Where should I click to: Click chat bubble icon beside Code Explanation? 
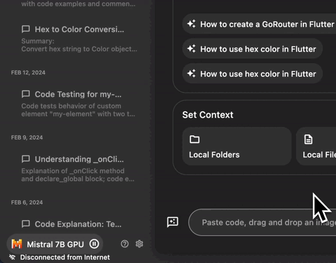pos(26,224)
